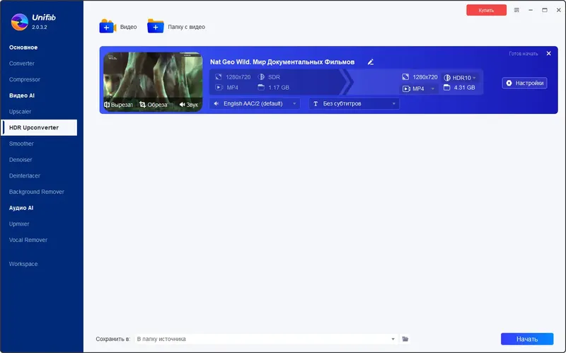This screenshot has height=353, width=566.
Task: Click the output resolution icon beside 1280x720
Action: (x=405, y=77)
